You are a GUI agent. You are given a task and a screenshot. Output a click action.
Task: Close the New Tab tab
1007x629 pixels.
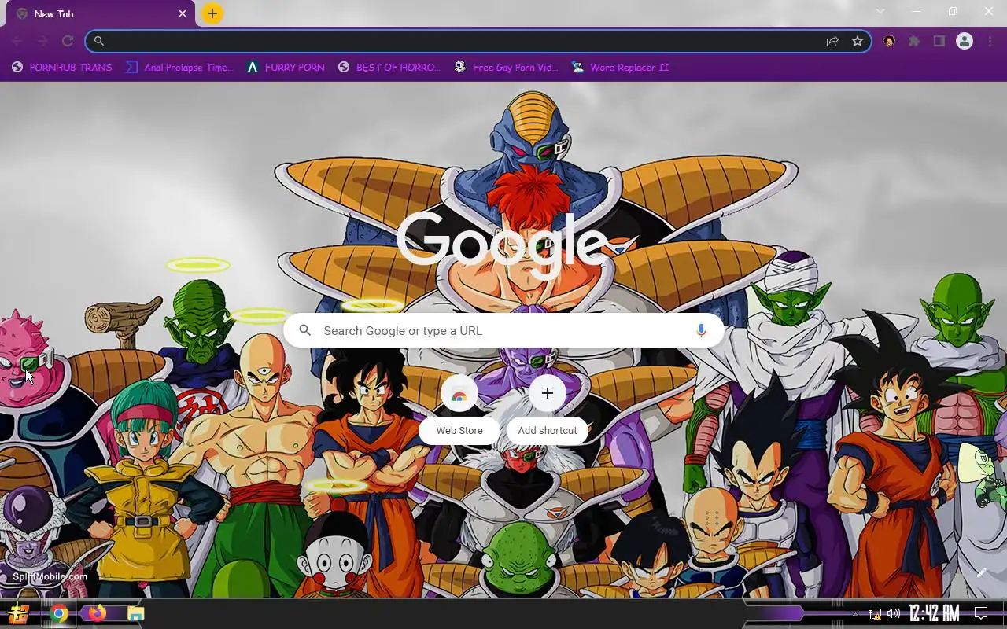pos(183,13)
